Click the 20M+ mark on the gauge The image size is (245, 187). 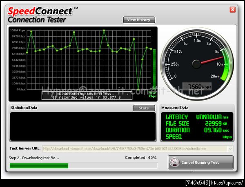215,76
